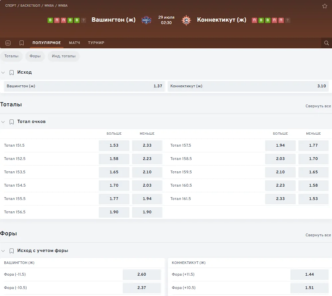332x296 pixels.
Task: Switch to the ТУРНИР tab
Action: click(96, 43)
